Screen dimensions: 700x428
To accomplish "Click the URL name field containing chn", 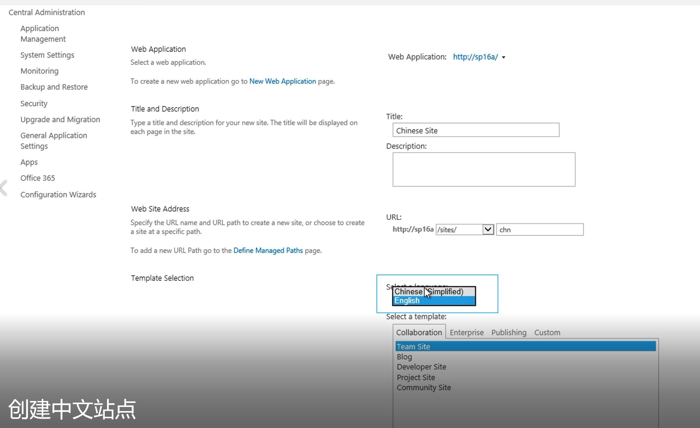I will (x=539, y=230).
